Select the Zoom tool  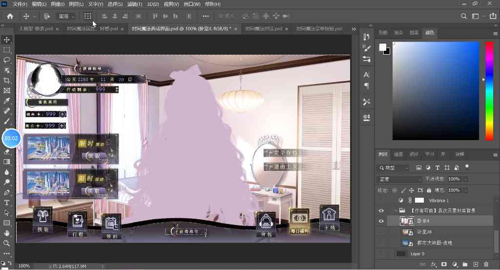click(6, 243)
